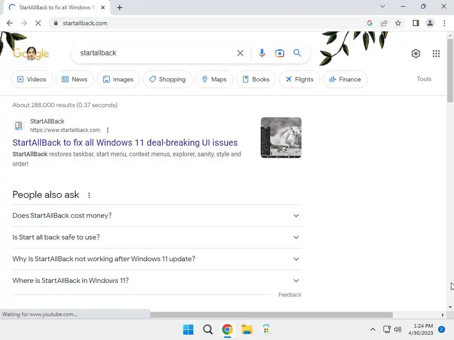Filter results by Maps
This screenshot has height=340, width=454.
tap(214, 79)
